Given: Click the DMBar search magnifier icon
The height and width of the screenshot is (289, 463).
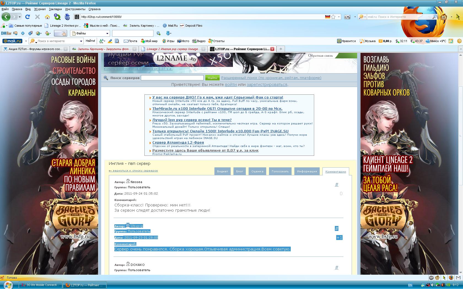Looking at the screenshot, I should click(158, 33).
